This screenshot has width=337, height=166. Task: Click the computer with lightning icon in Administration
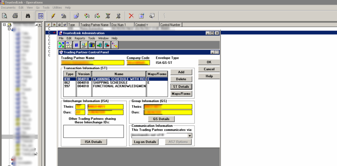[84, 45]
